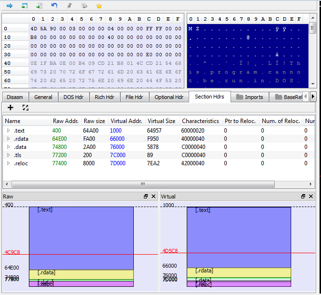This screenshot has width=321, height=295.
Task: Click the Raw Addr. column header
Action: pyautogui.click(x=66, y=121)
